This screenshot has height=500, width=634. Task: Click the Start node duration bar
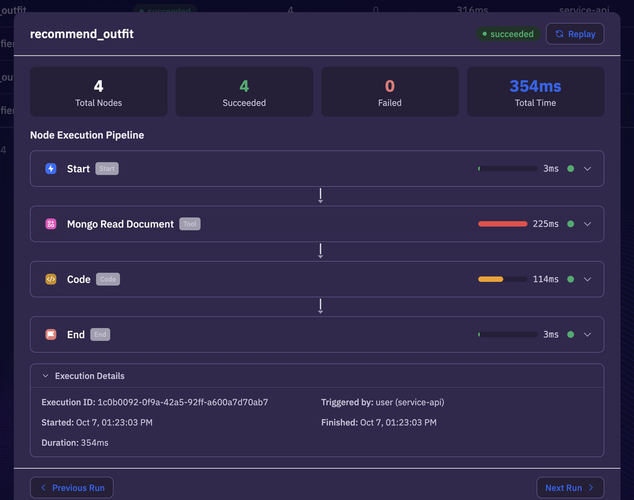point(508,169)
